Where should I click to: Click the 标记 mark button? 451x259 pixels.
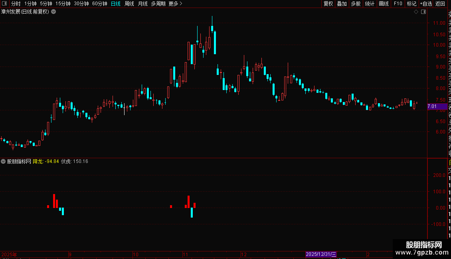point(411,4)
